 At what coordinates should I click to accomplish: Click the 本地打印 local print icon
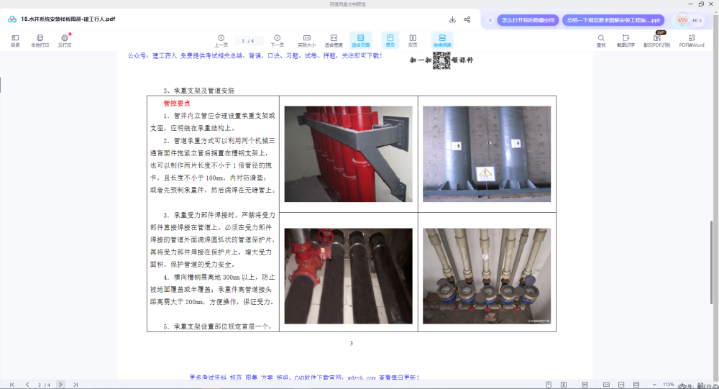[40, 40]
